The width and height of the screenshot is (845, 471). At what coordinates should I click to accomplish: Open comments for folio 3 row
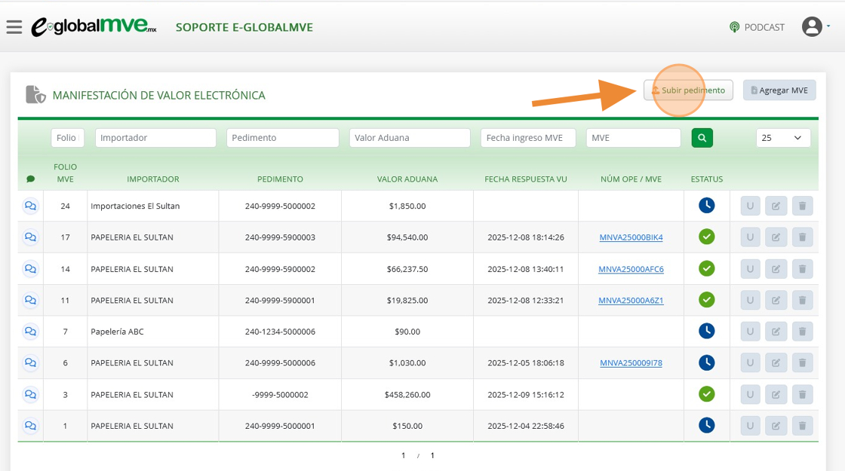point(31,395)
